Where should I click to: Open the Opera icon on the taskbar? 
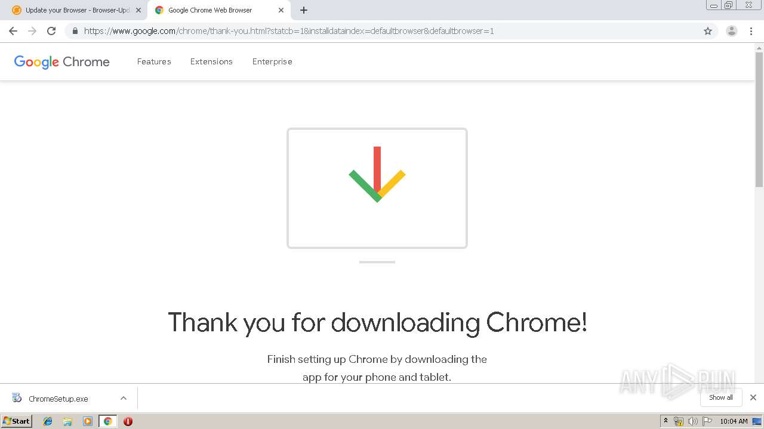click(x=128, y=421)
